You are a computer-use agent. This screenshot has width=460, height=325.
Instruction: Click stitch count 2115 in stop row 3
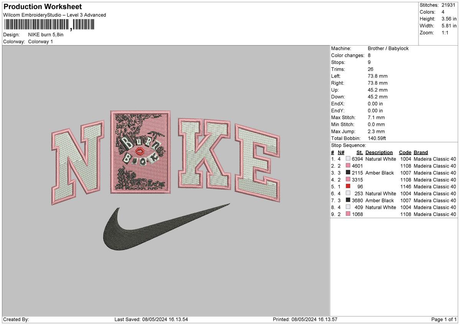click(x=357, y=173)
